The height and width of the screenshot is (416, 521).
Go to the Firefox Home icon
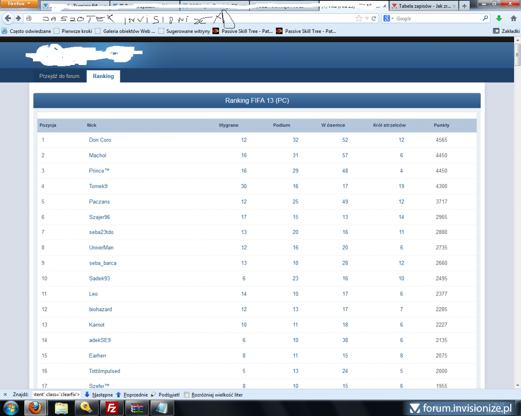click(513, 19)
